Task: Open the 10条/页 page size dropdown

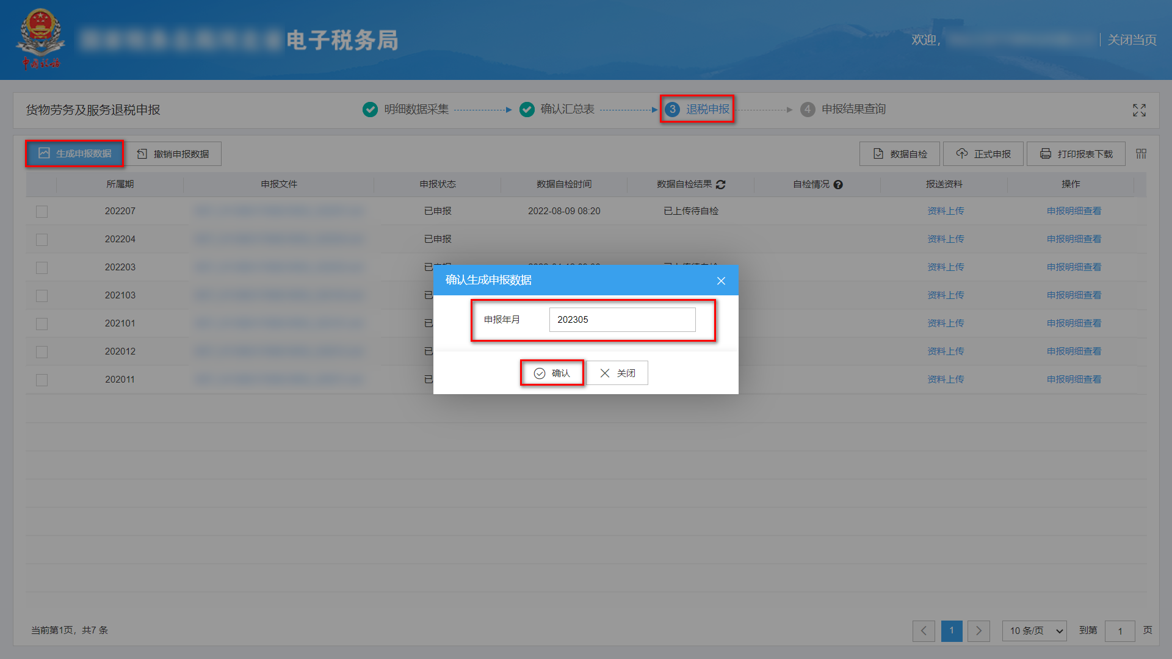Action: click(1034, 631)
